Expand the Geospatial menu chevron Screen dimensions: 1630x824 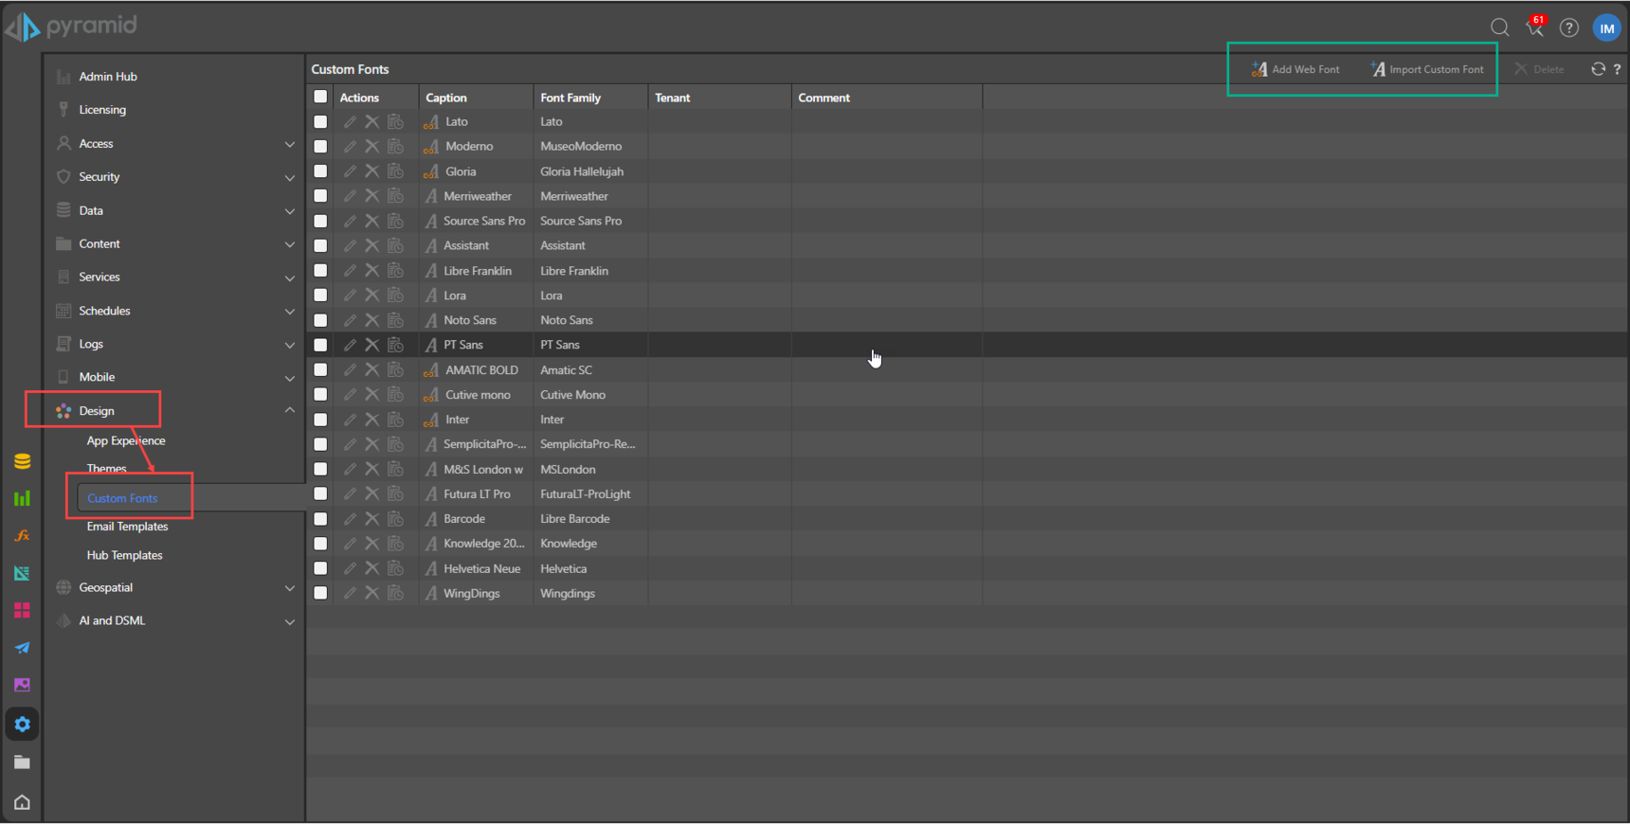tap(290, 588)
